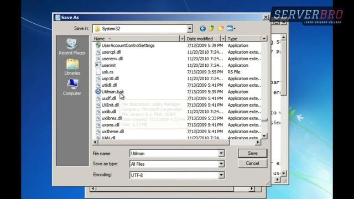This screenshot has width=354, height=199.
Task: Go back using the blue back arrow icon
Action: [202, 28]
